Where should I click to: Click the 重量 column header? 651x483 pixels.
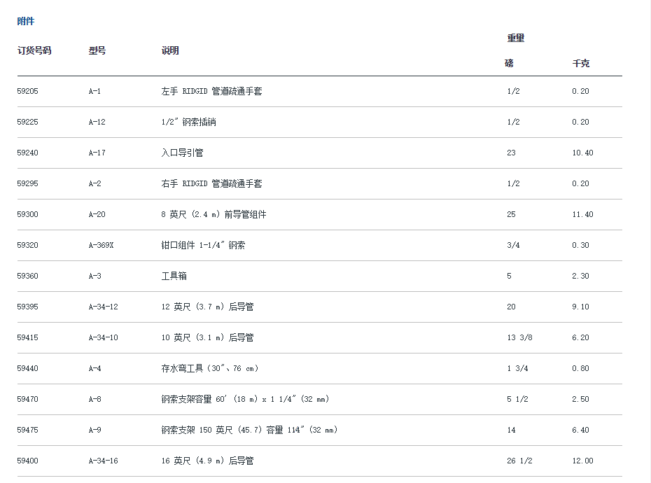[516, 38]
